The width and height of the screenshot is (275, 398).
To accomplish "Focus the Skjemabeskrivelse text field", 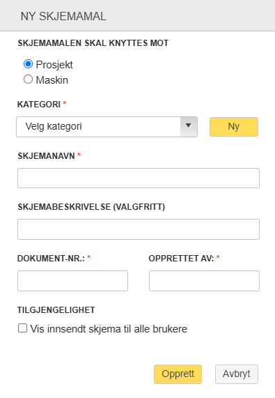I will point(139,229).
